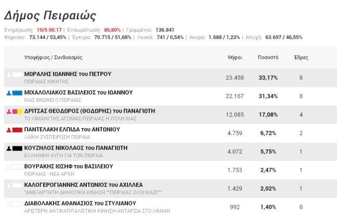Click the person icon beside ΒΟΥΡΑΚΗΣ
Image resolution: width=337 pixels, height=218 pixels.
tap(8, 167)
